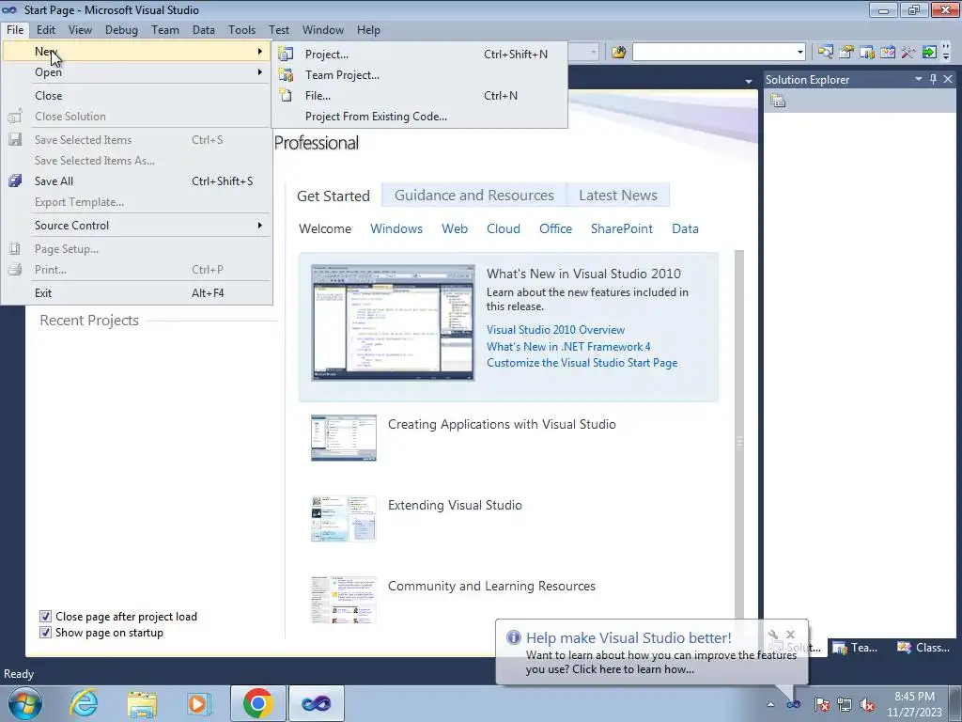Pin the Solution Explorer panel

933,79
